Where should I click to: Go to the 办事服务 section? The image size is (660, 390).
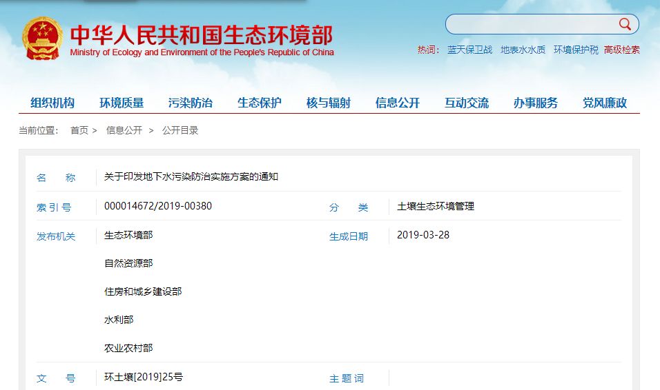(x=536, y=103)
